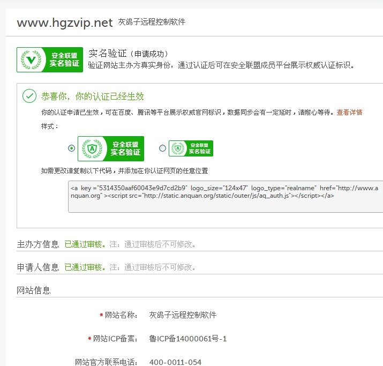Click the phone number 400-0011-054

point(175,362)
